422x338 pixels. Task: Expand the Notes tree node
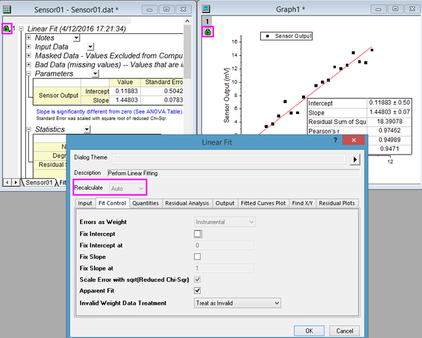[28, 38]
